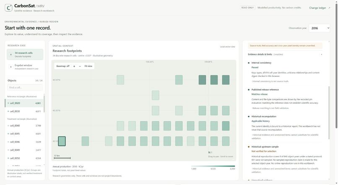The image size is (338, 185).
Task: Click the Treatment rectangle group label
Action: point(22,119)
